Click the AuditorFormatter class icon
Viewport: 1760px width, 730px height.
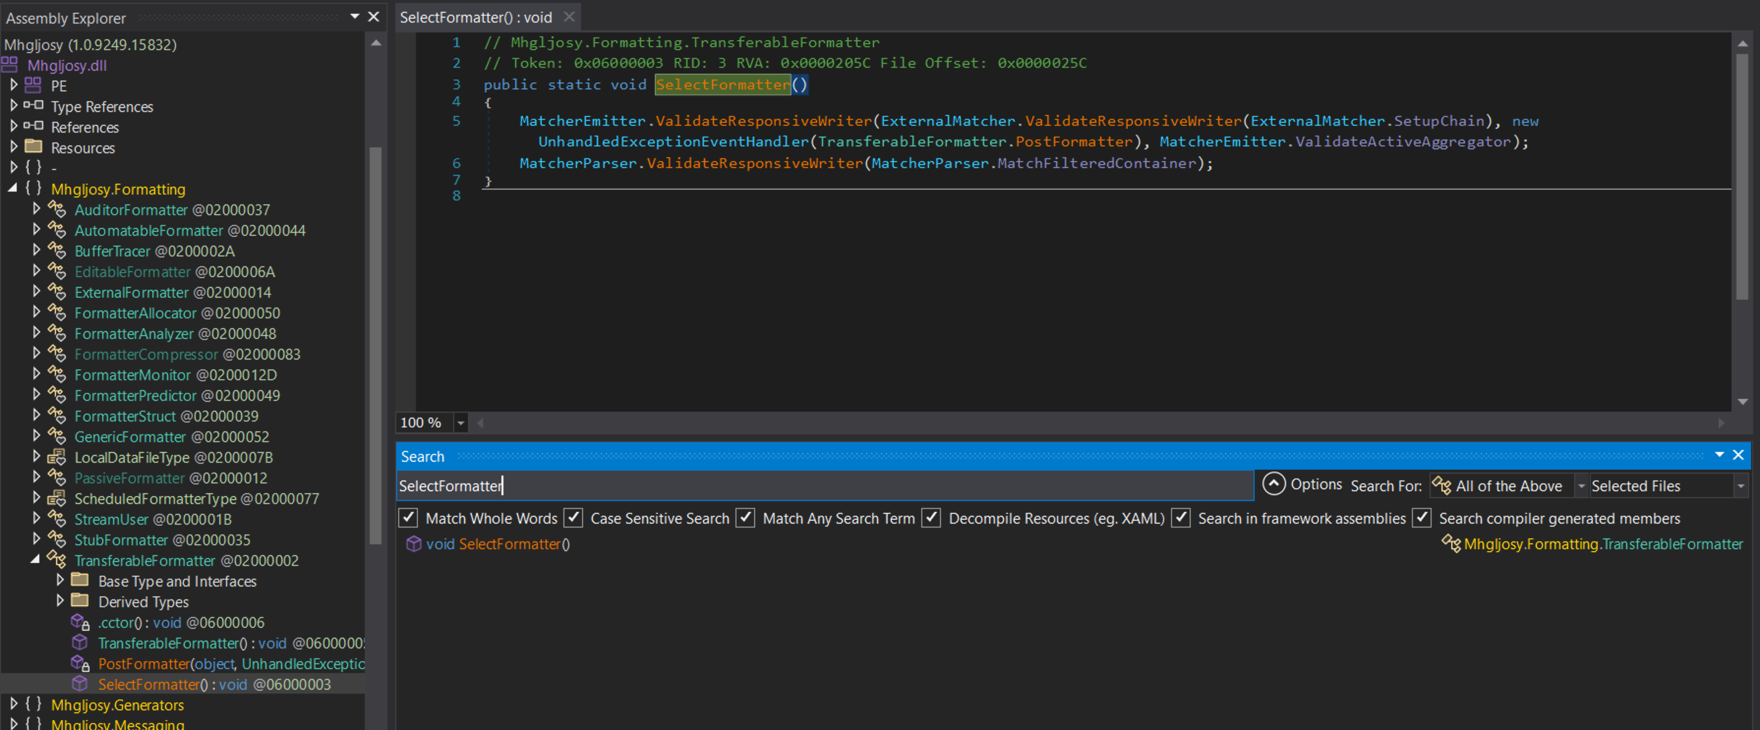(57, 210)
